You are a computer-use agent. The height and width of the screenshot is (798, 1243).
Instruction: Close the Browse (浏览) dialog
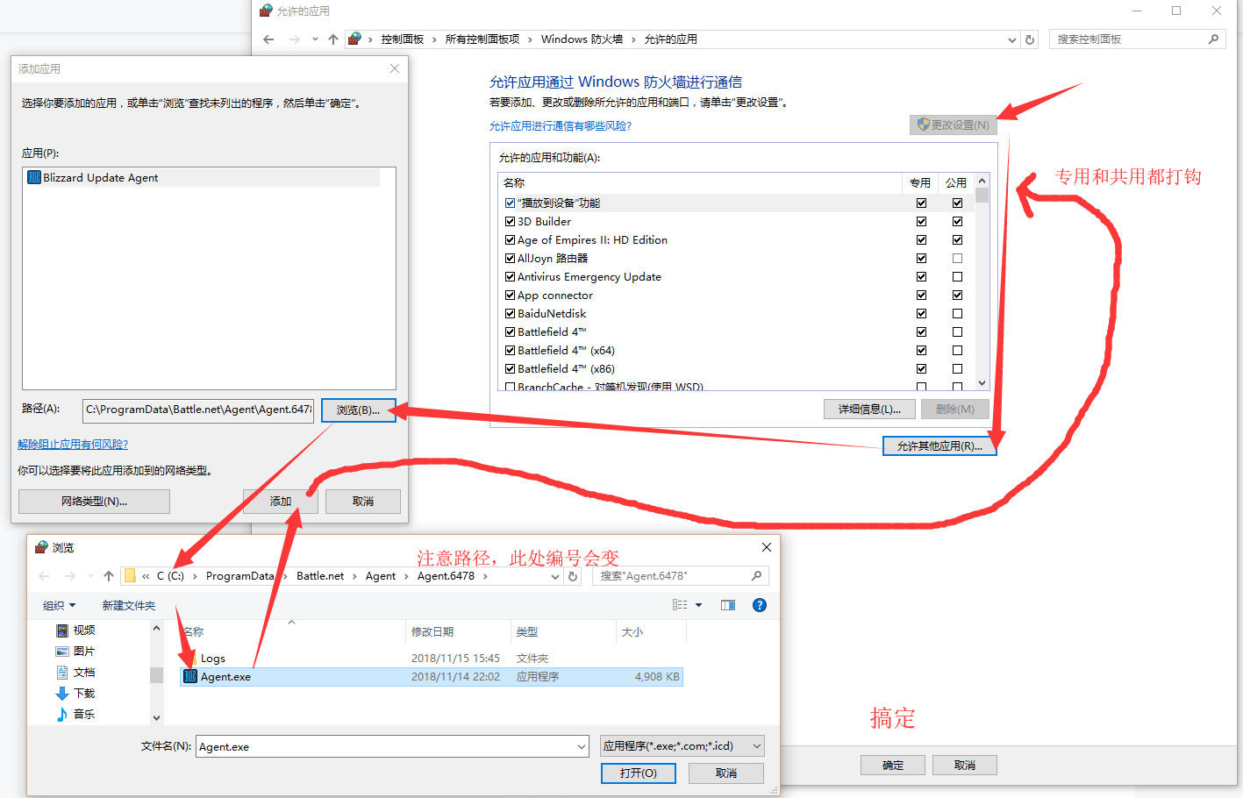pos(767,547)
